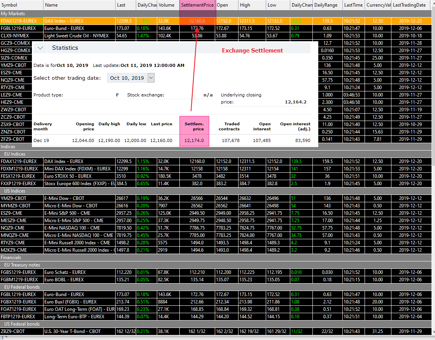Image resolution: width=435 pixels, height=340 pixels.
Task: Sort by the Name column header
Action: tap(79, 5)
